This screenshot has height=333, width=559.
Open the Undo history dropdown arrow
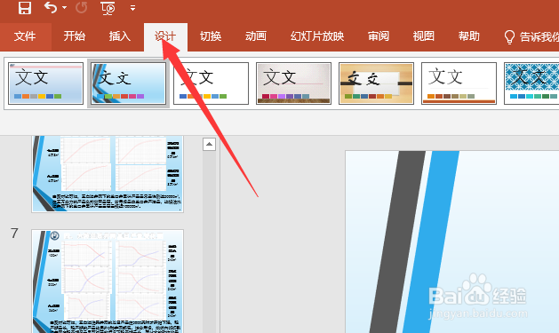tap(65, 7)
